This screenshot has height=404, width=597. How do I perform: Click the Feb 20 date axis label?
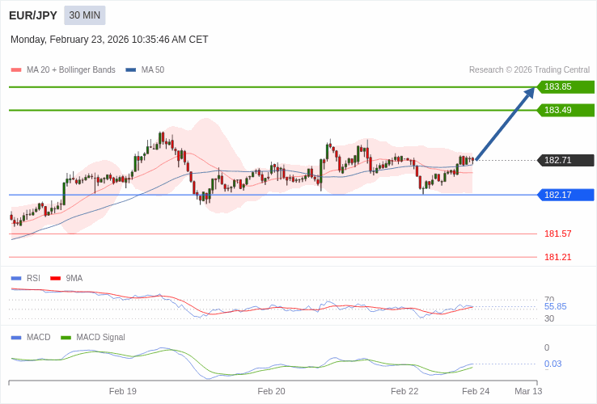(271, 391)
